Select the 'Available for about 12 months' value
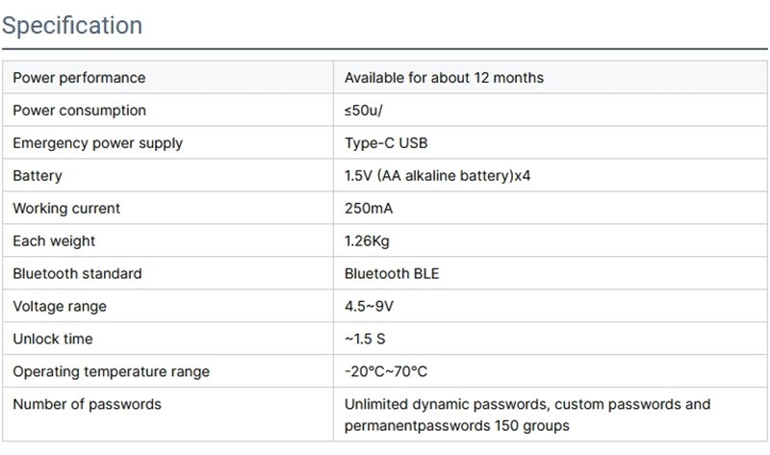This screenshot has height=455, width=770. click(444, 78)
